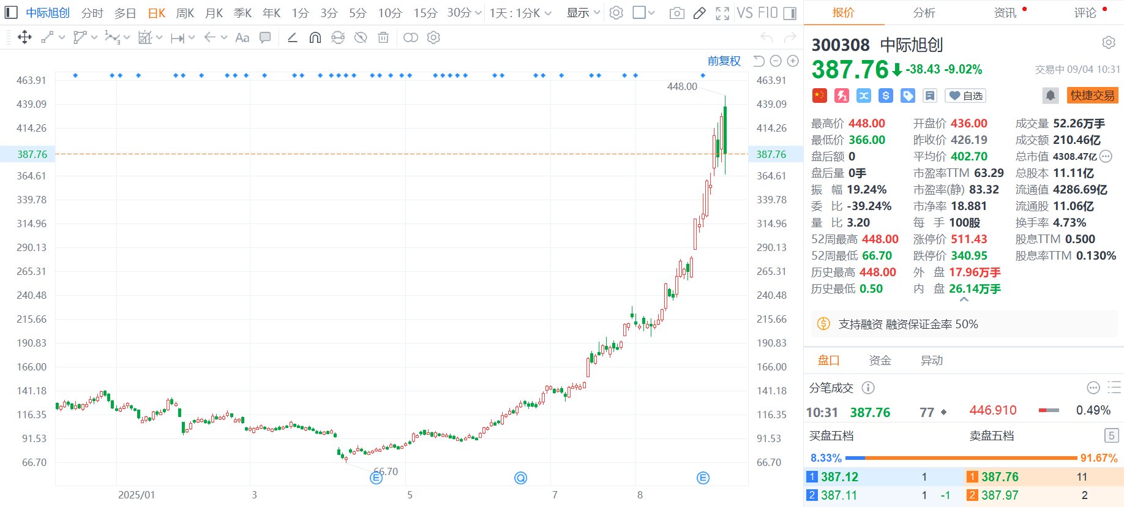This screenshot has width=1124, height=507.
Task: Toggle hide all drawings eye icon
Action: [x=361, y=37]
